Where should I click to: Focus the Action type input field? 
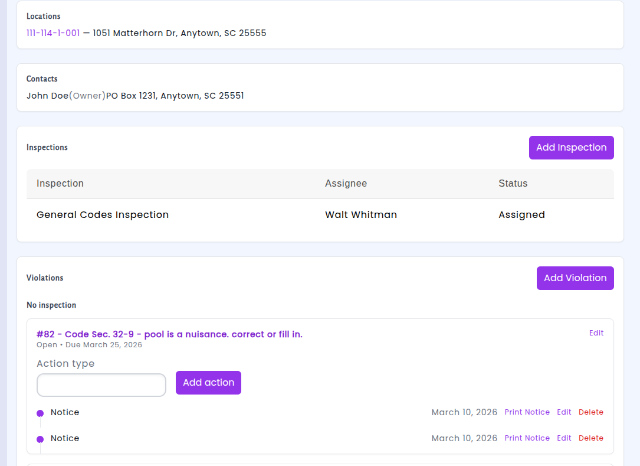click(x=101, y=385)
